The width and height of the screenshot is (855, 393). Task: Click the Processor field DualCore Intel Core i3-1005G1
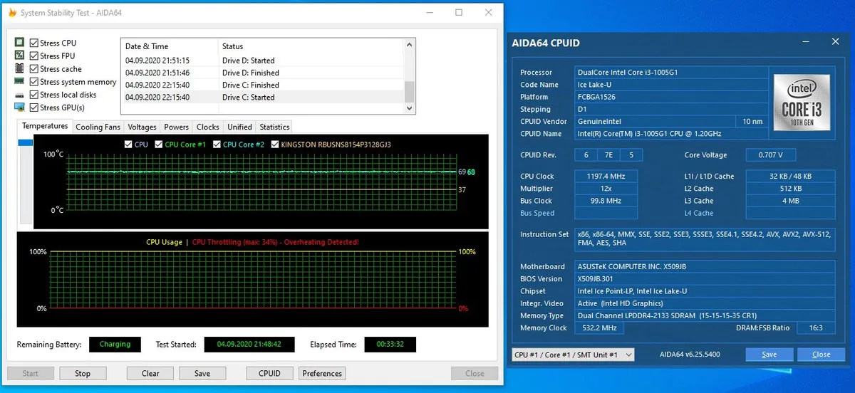point(670,73)
